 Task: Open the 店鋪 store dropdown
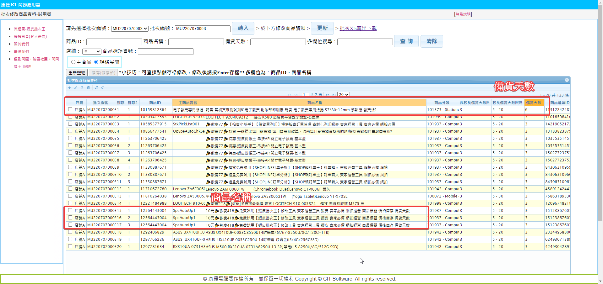(x=92, y=51)
